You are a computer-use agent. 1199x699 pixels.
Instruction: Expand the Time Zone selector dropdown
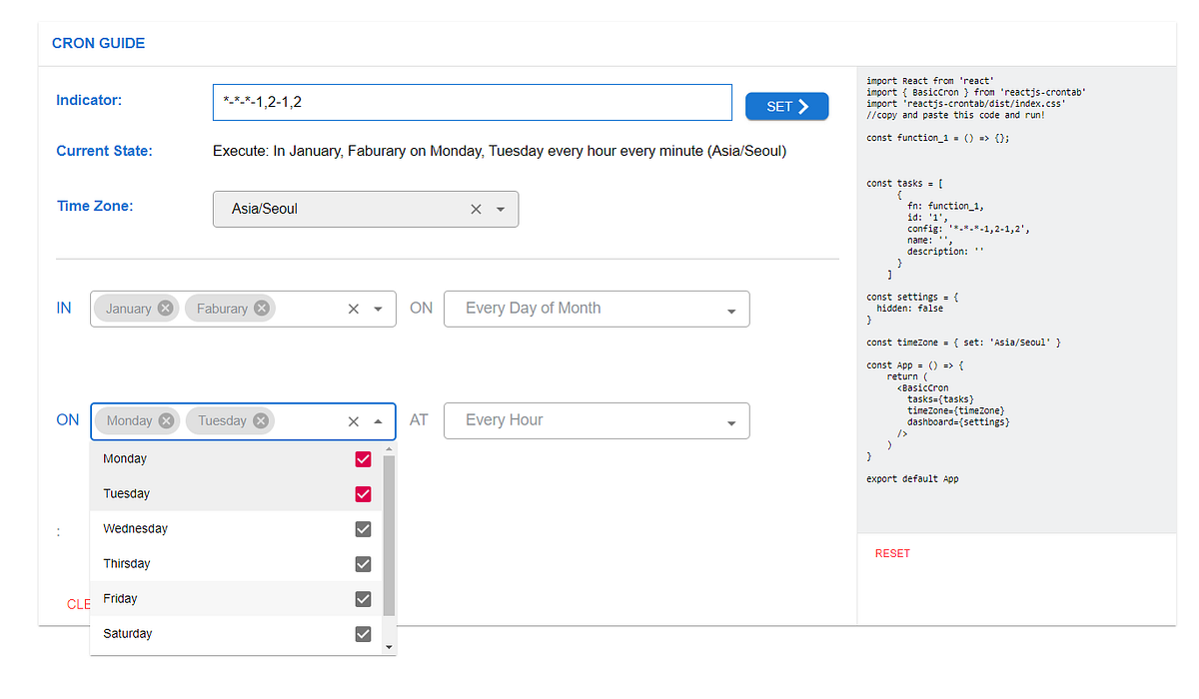(500, 209)
